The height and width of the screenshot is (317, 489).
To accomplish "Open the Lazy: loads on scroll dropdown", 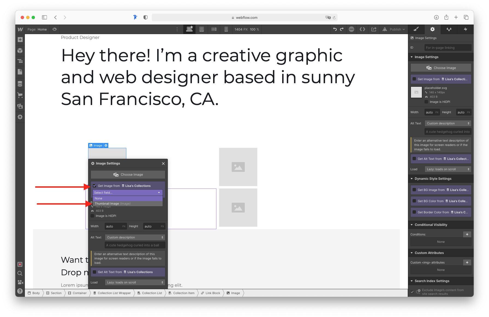I will [135, 282].
